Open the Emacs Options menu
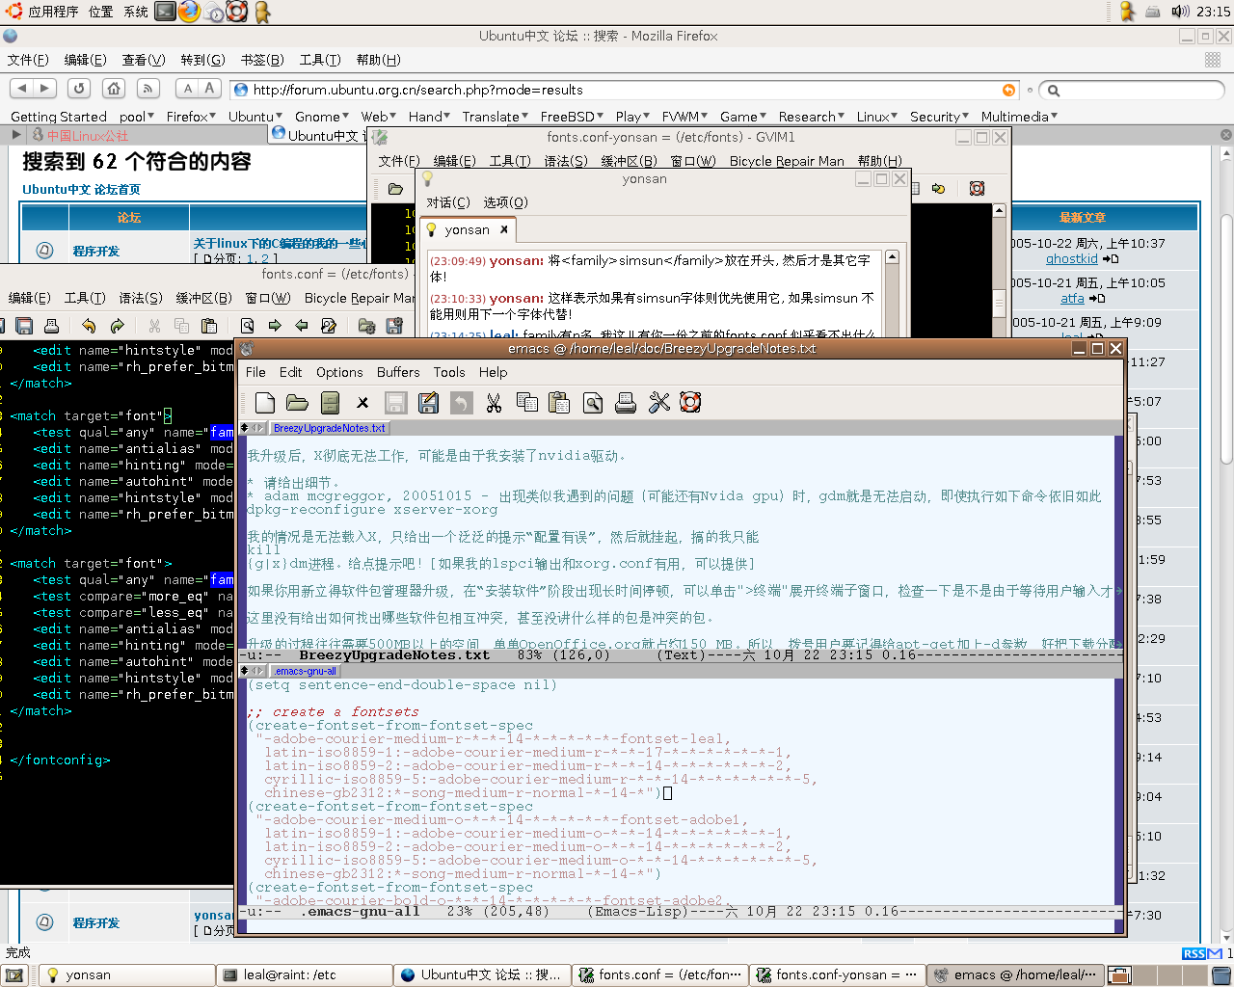The height and width of the screenshot is (987, 1234). tap(339, 372)
